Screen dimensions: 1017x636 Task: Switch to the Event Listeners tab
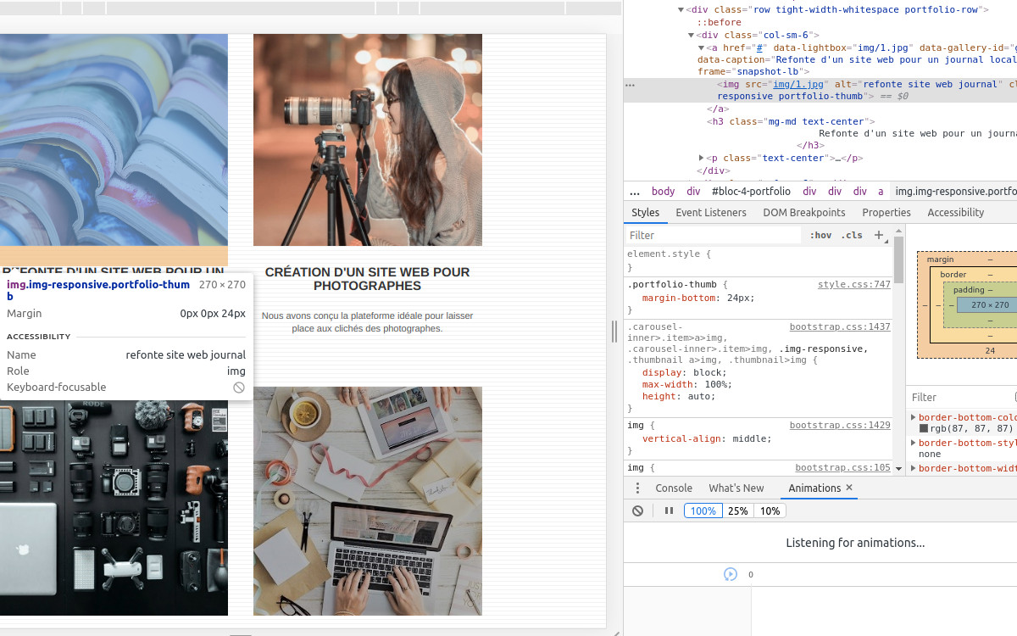point(710,213)
